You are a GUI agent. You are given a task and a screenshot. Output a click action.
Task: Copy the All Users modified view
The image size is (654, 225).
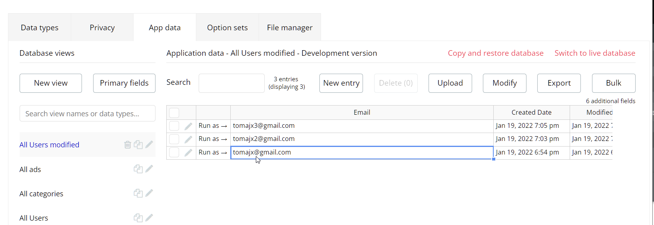138,145
